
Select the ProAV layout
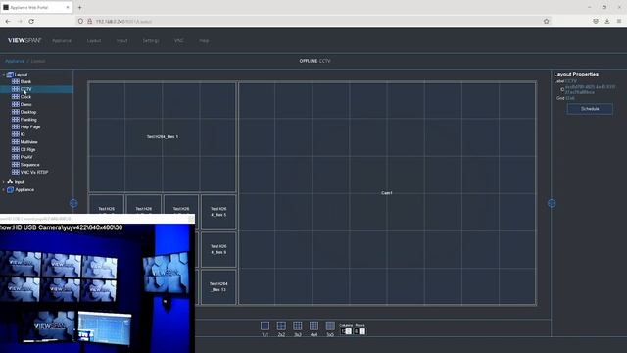coord(26,157)
